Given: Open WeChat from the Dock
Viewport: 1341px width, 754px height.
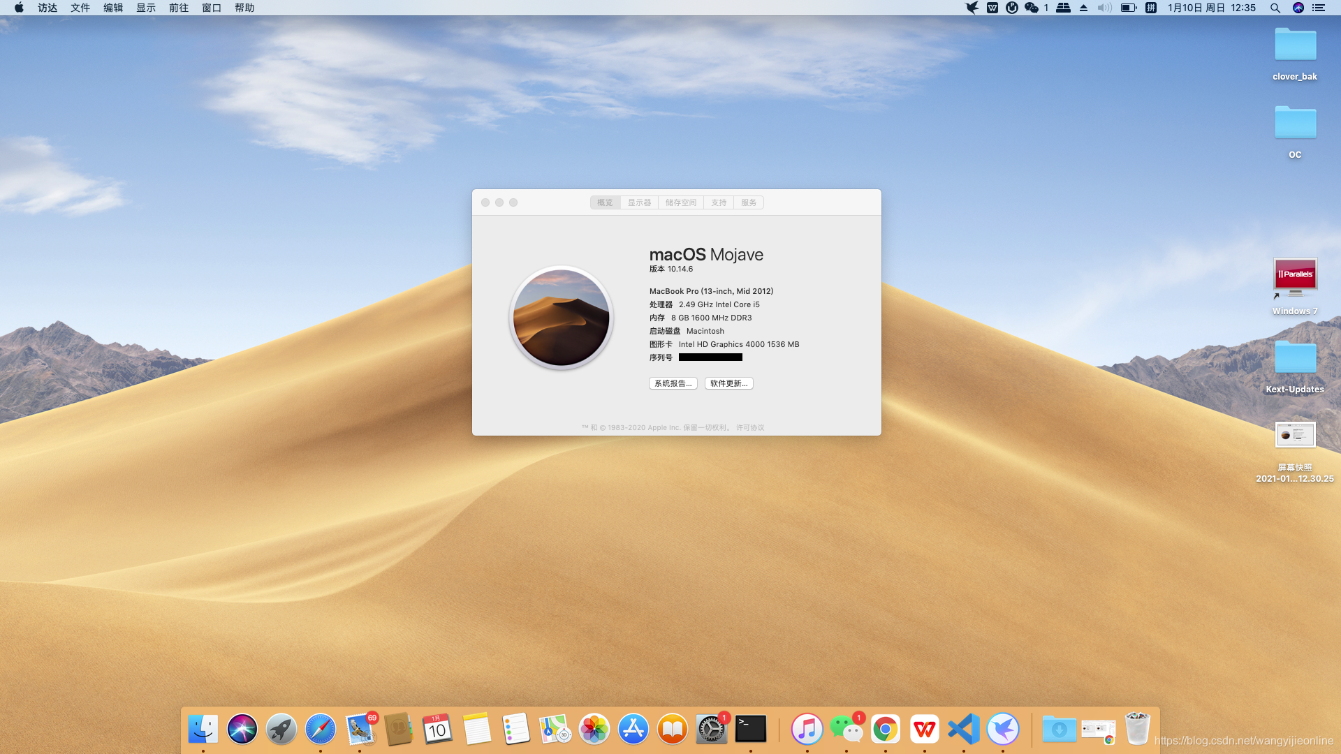Looking at the screenshot, I should click(846, 730).
